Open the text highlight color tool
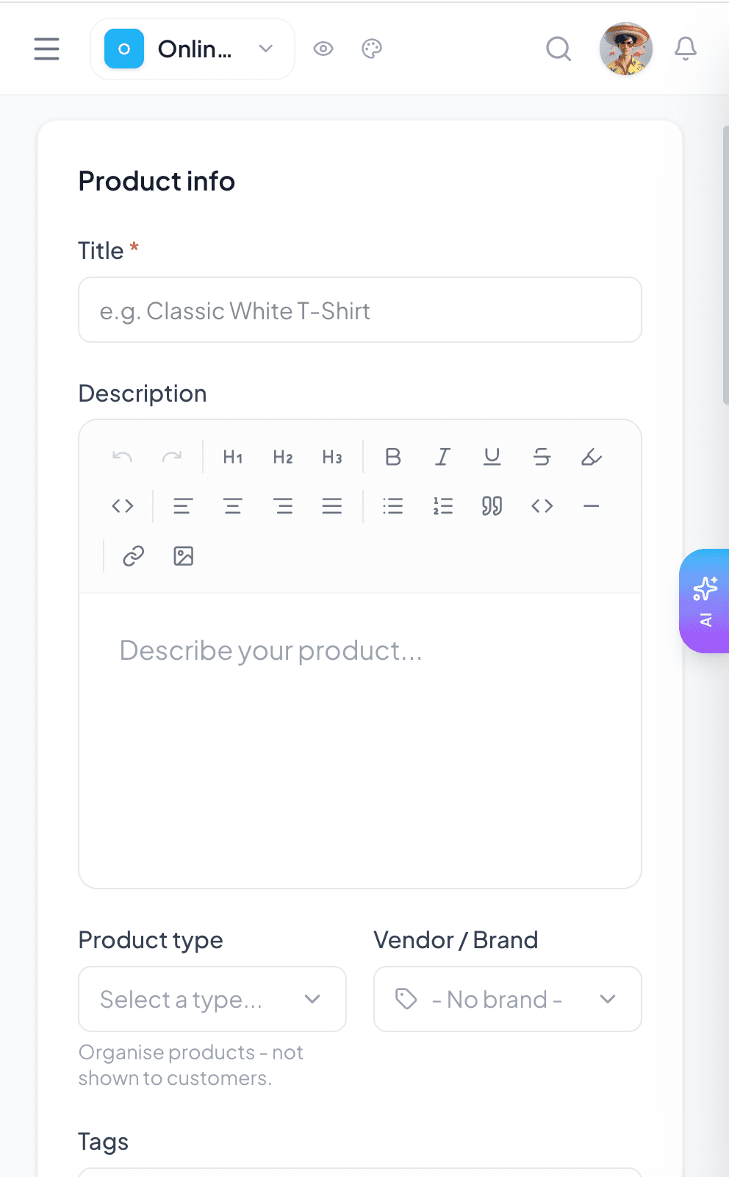 click(x=591, y=456)
